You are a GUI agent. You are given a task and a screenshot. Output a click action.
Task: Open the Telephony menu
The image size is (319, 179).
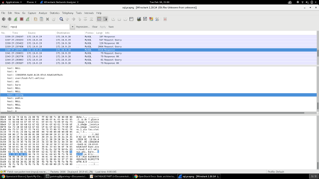pos(68,13)
